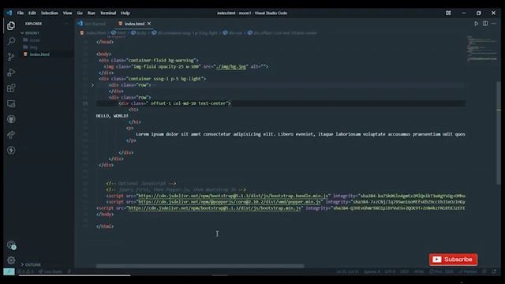Viewport: 505px width, 284px height.
Task: Open the Source Control view icon
Action: tap(11, 57)
